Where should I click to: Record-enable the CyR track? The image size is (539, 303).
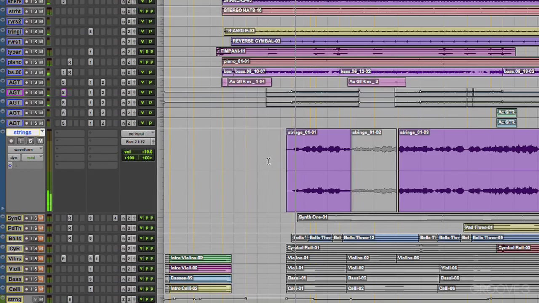click(x=27, y=248)
